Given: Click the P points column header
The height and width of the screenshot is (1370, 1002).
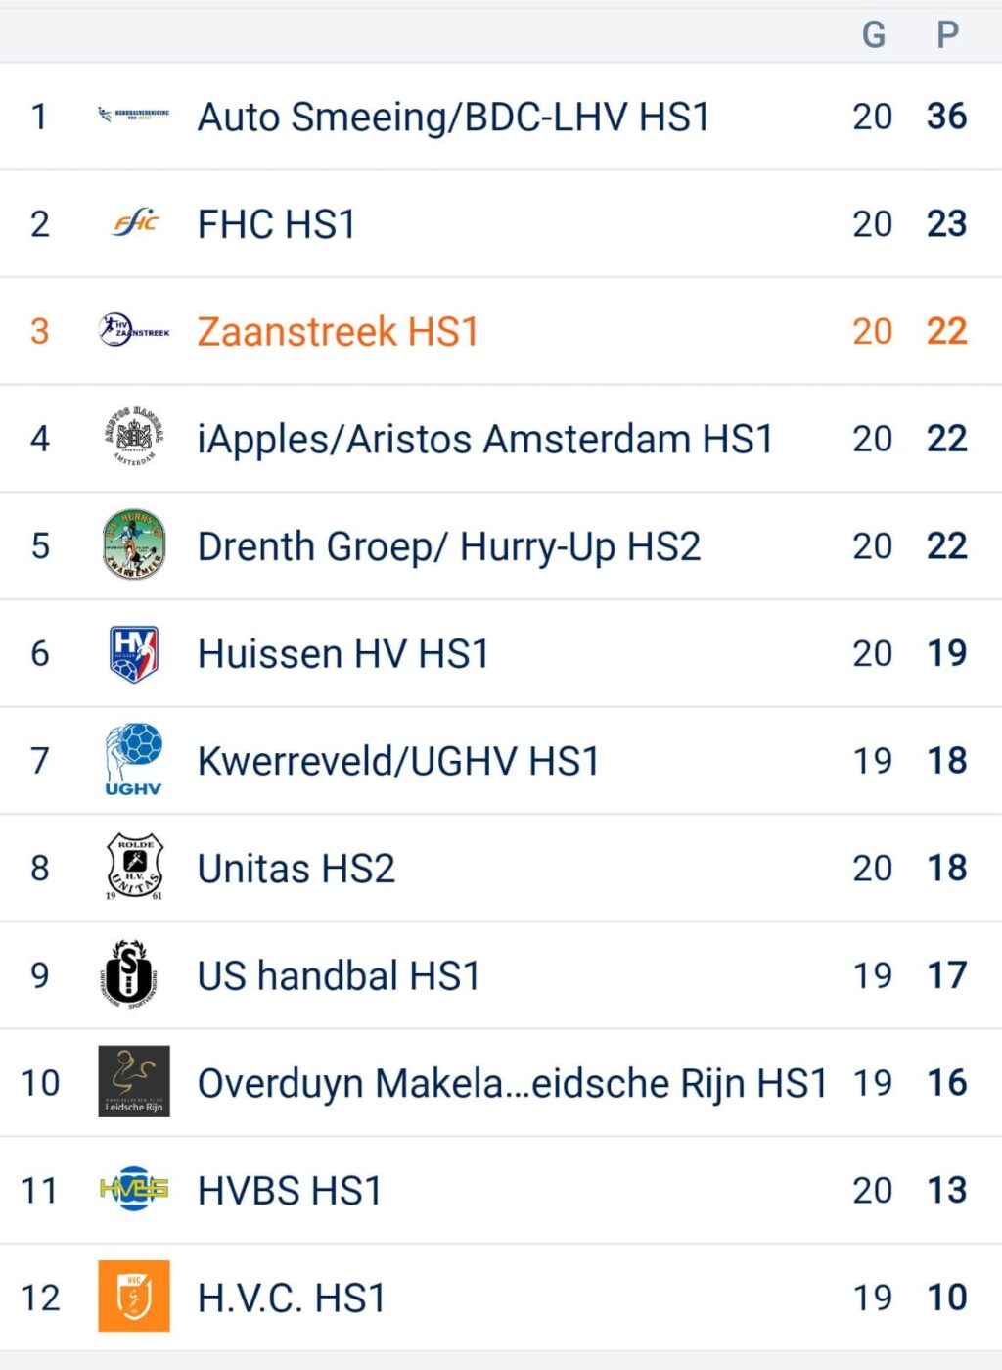Looking at the screenshot, I should point(947,35).
